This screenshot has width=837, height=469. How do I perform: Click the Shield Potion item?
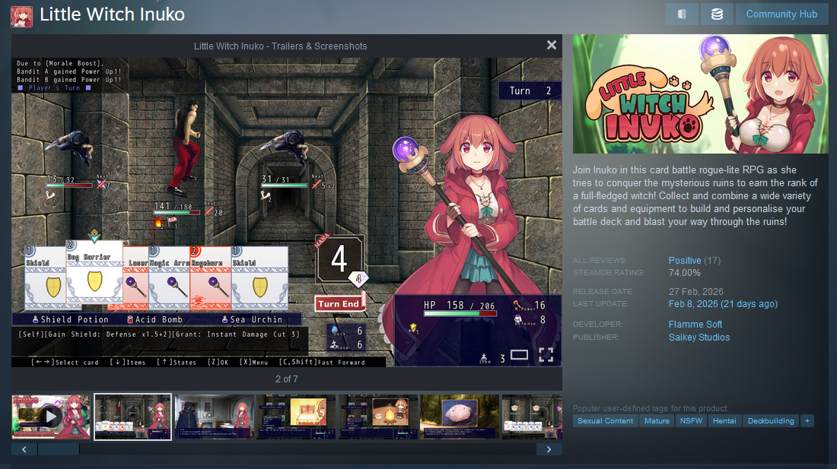click(71, 319)
